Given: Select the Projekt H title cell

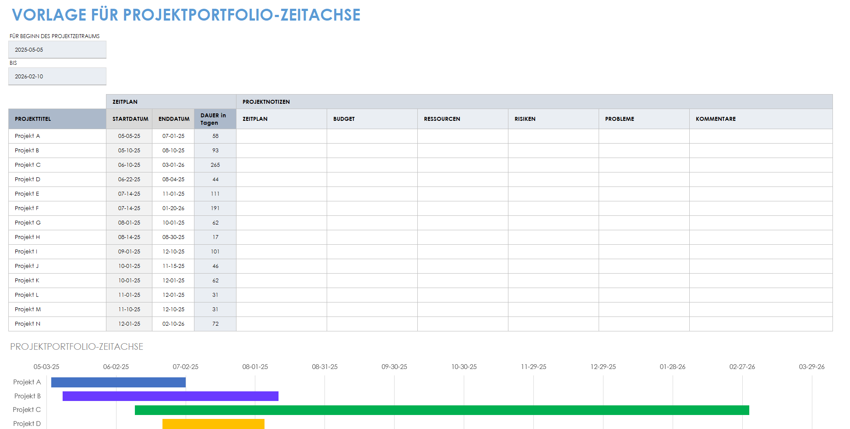Looking at the screenshot, I should click(57, 237).
